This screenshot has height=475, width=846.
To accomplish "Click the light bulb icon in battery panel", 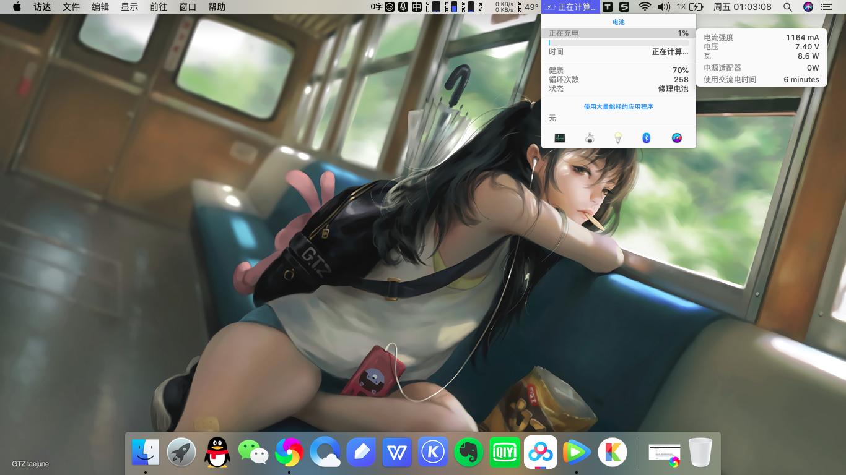I will [x=617, y=138].
